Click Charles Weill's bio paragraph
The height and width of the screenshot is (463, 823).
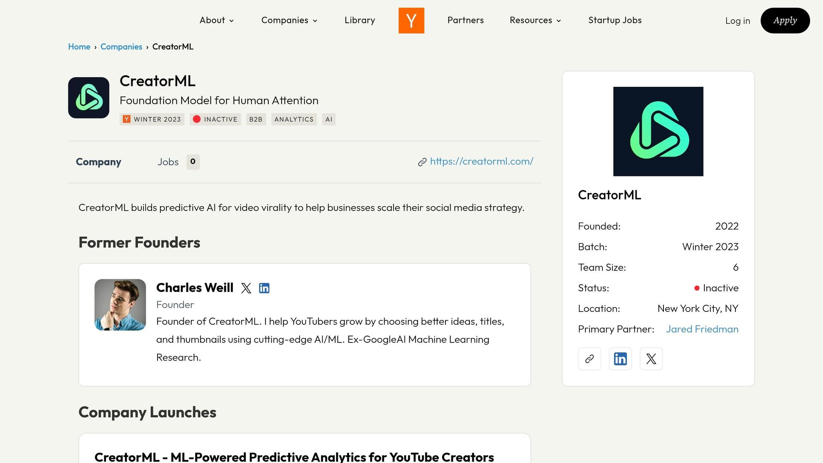[x=330, y=340]
